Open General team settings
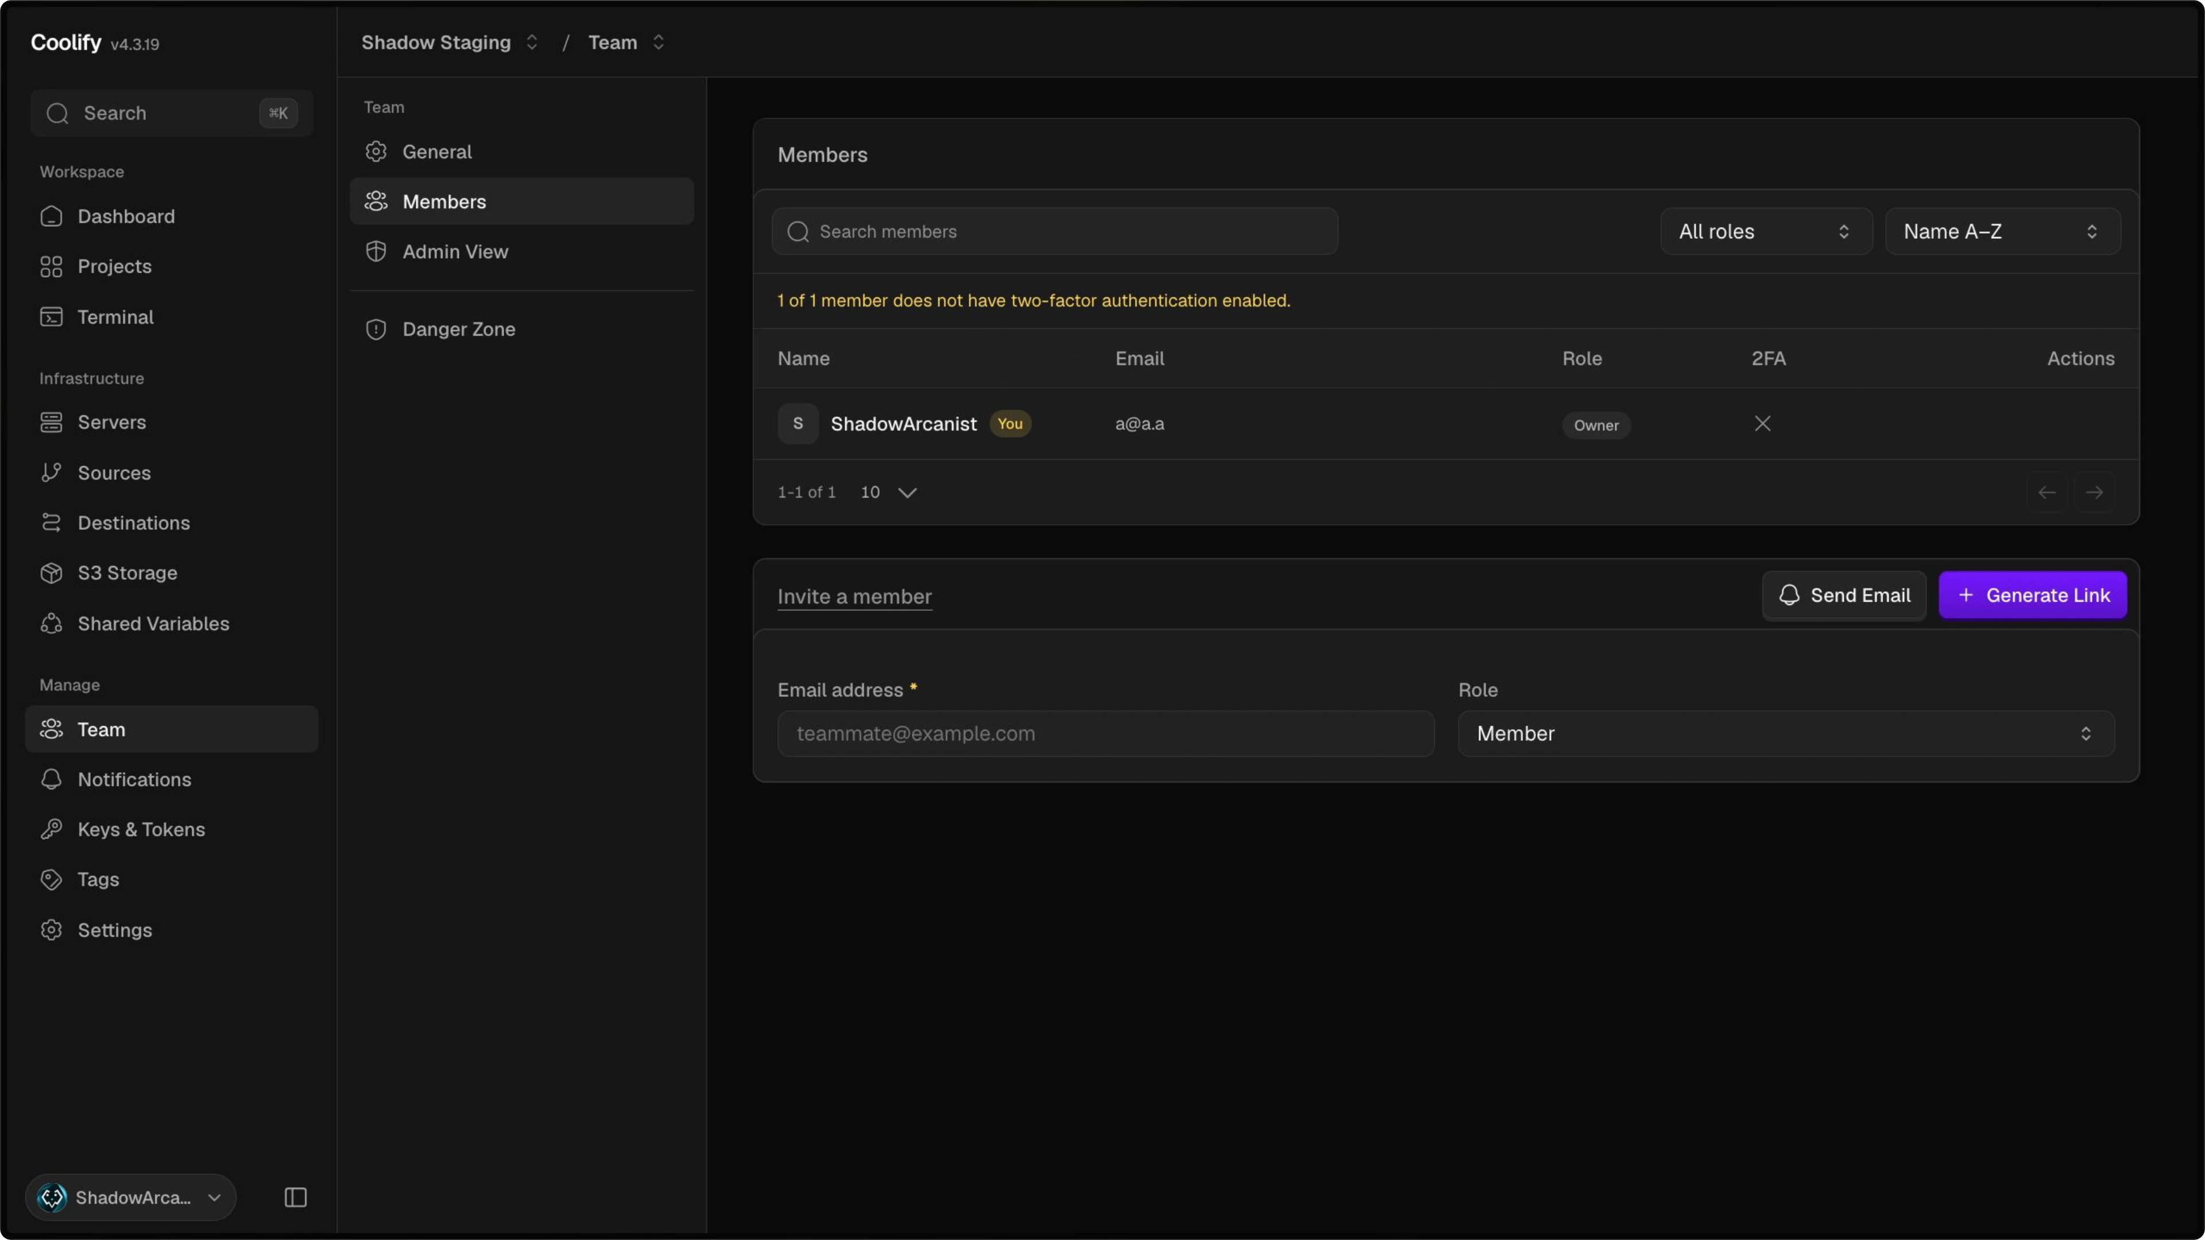The image size is (2205, 1240). tap(521, 152)
